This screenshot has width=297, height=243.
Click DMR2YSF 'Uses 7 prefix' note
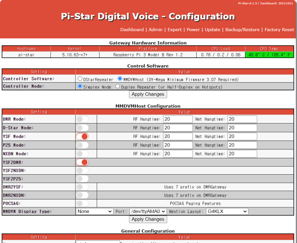click(195, 187)
